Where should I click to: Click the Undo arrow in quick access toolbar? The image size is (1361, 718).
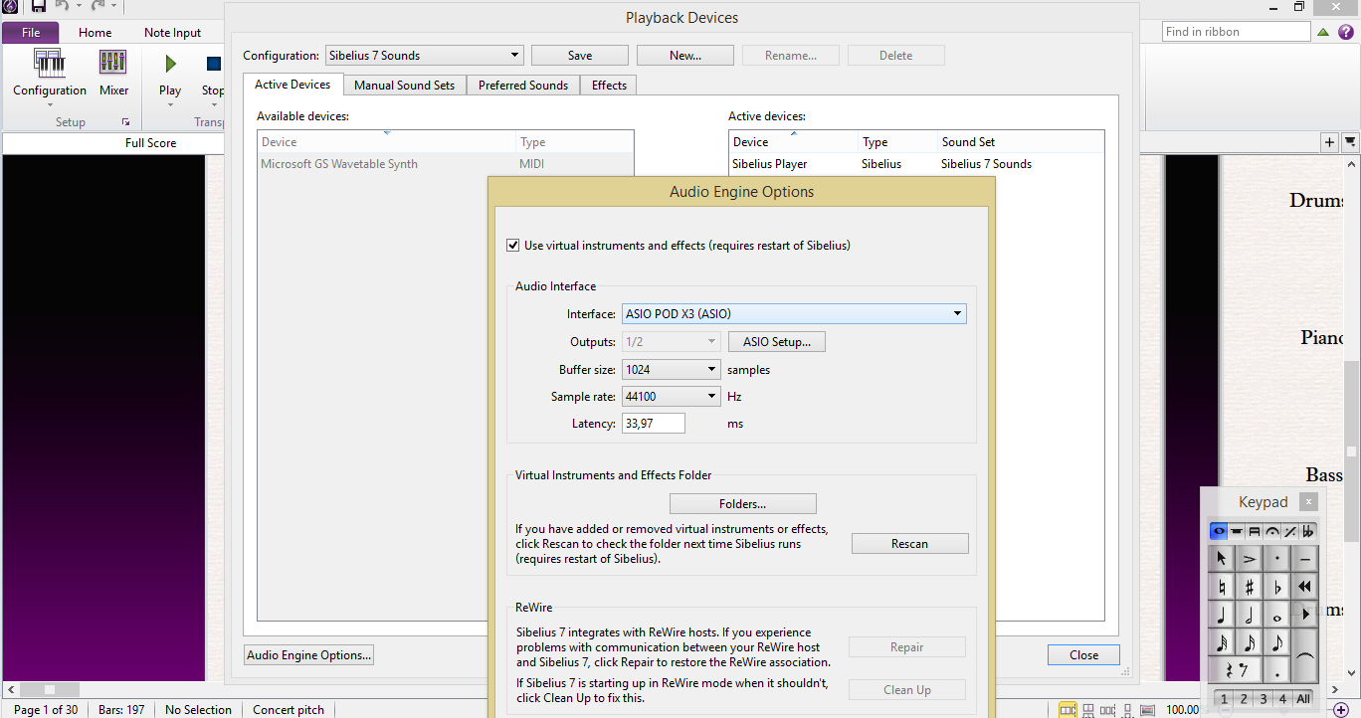coord(62,6)
